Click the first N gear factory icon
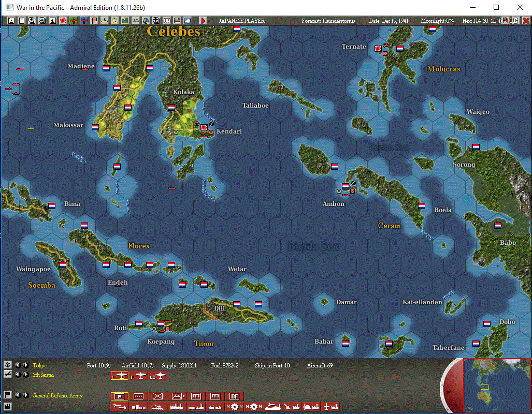The width and height of the screenshot is (532, 414). coord(235,407)
